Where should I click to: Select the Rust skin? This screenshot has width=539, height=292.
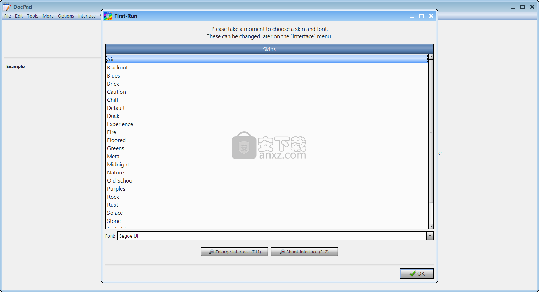coord(267,205)
